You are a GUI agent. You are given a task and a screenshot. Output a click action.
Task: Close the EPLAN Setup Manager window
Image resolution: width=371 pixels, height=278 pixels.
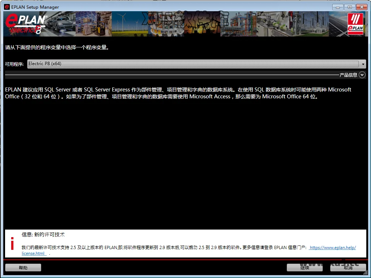point(362,7)
